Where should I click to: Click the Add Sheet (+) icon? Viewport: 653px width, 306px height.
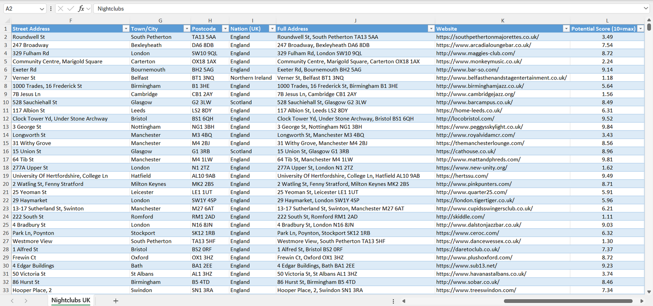tap(115, 300)
